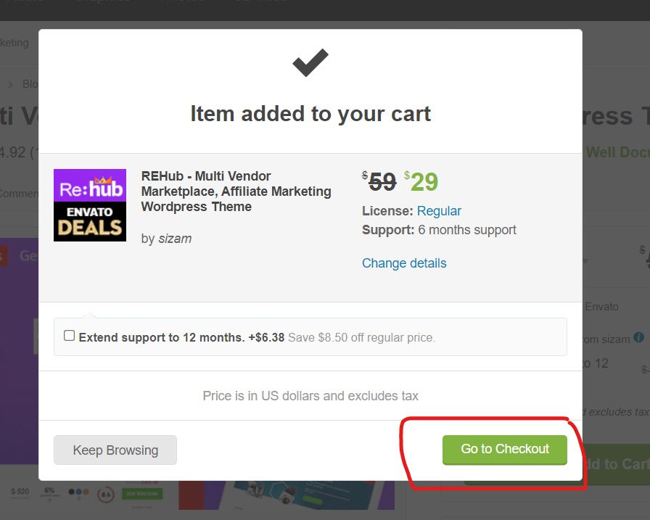Click the dimmed Add to Cart button

pyautogui.click(x=616, y=464)
